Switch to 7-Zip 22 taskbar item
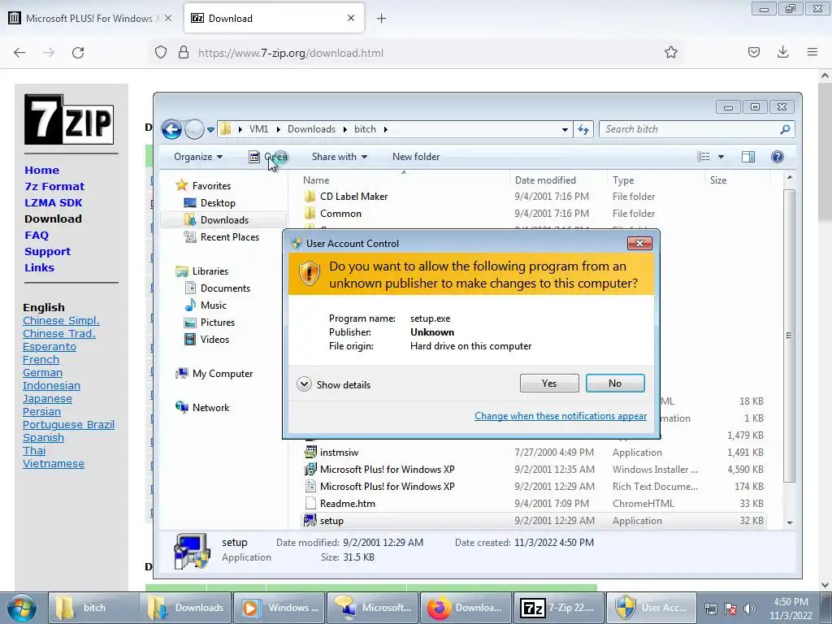This screenshot has width=832, height=624. 559,608
